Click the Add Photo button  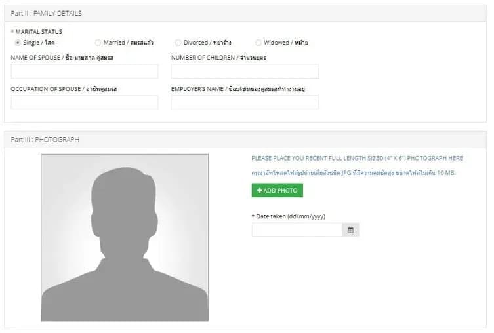pos(277,191)
